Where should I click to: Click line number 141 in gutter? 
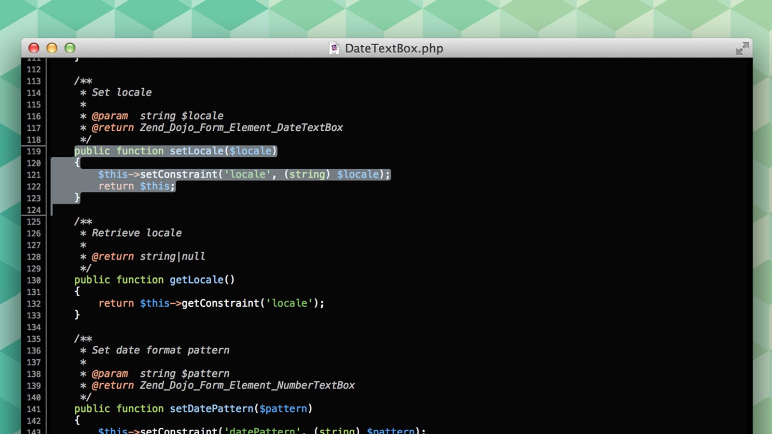click(34, 409)
